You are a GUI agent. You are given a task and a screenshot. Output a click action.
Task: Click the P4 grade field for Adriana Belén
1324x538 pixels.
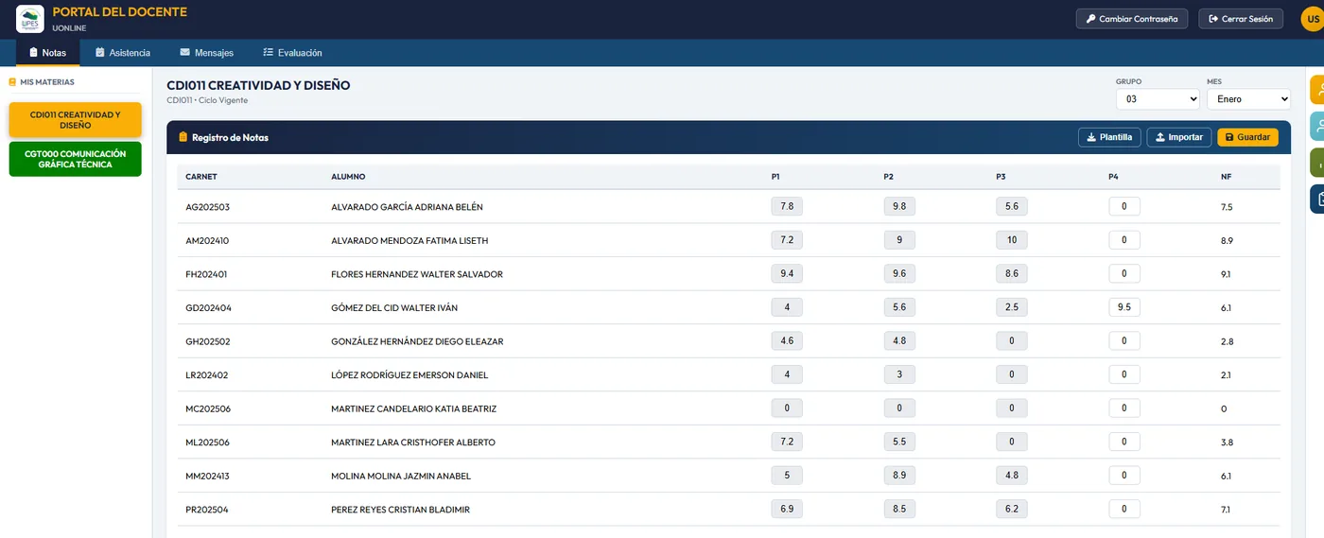pos(1124,206)
